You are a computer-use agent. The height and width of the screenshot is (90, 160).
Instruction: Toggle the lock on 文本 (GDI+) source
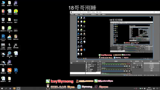pos(100,63)
